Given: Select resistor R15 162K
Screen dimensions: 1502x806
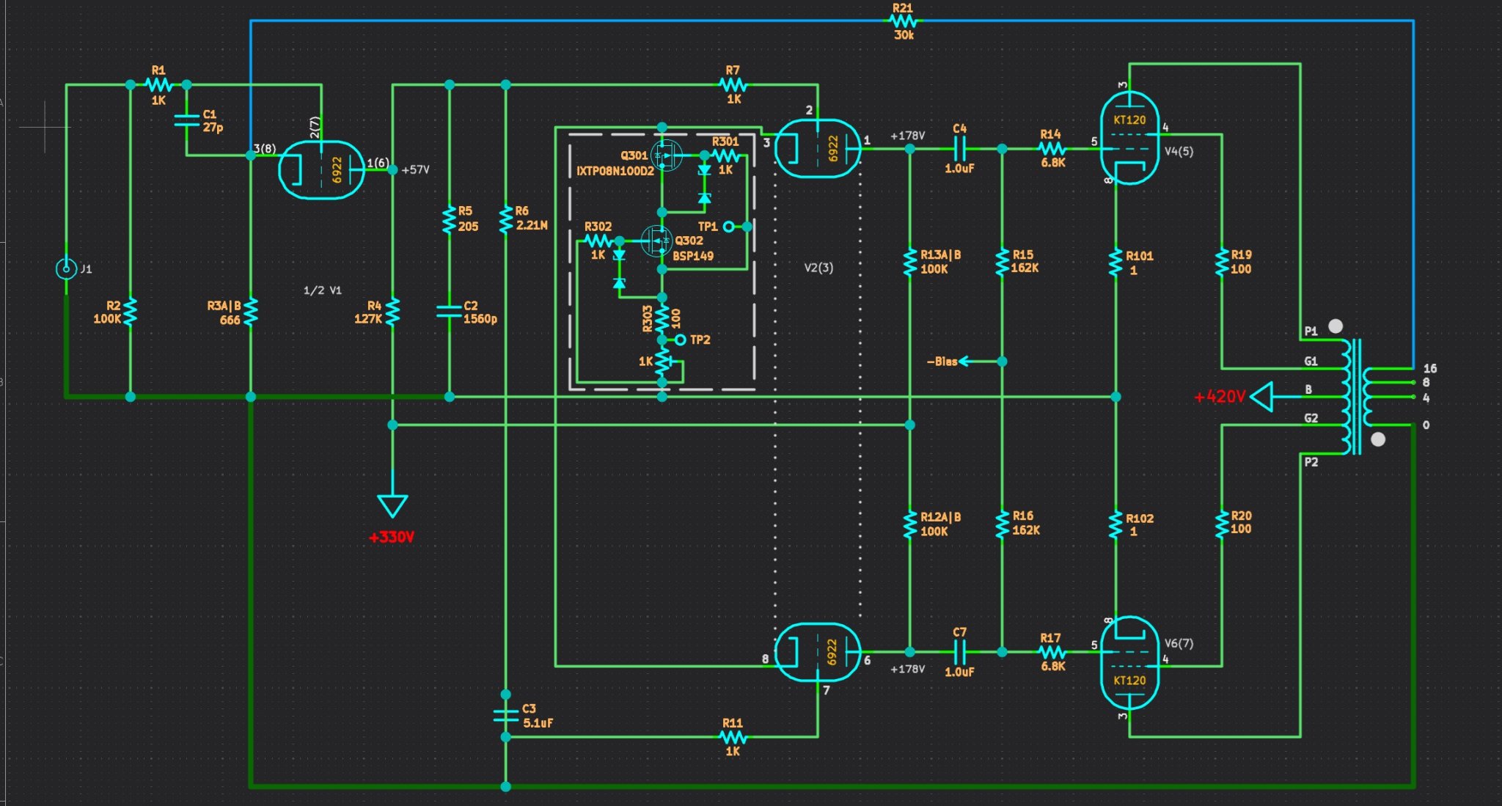Looking at the screenshot, I should point(1002,262).
